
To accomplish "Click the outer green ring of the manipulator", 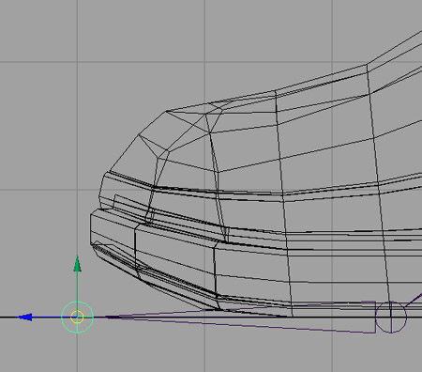I will (x=77, y=318).
